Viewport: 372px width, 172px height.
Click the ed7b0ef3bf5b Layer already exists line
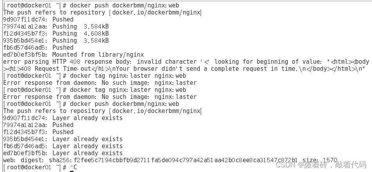[63, 153]
